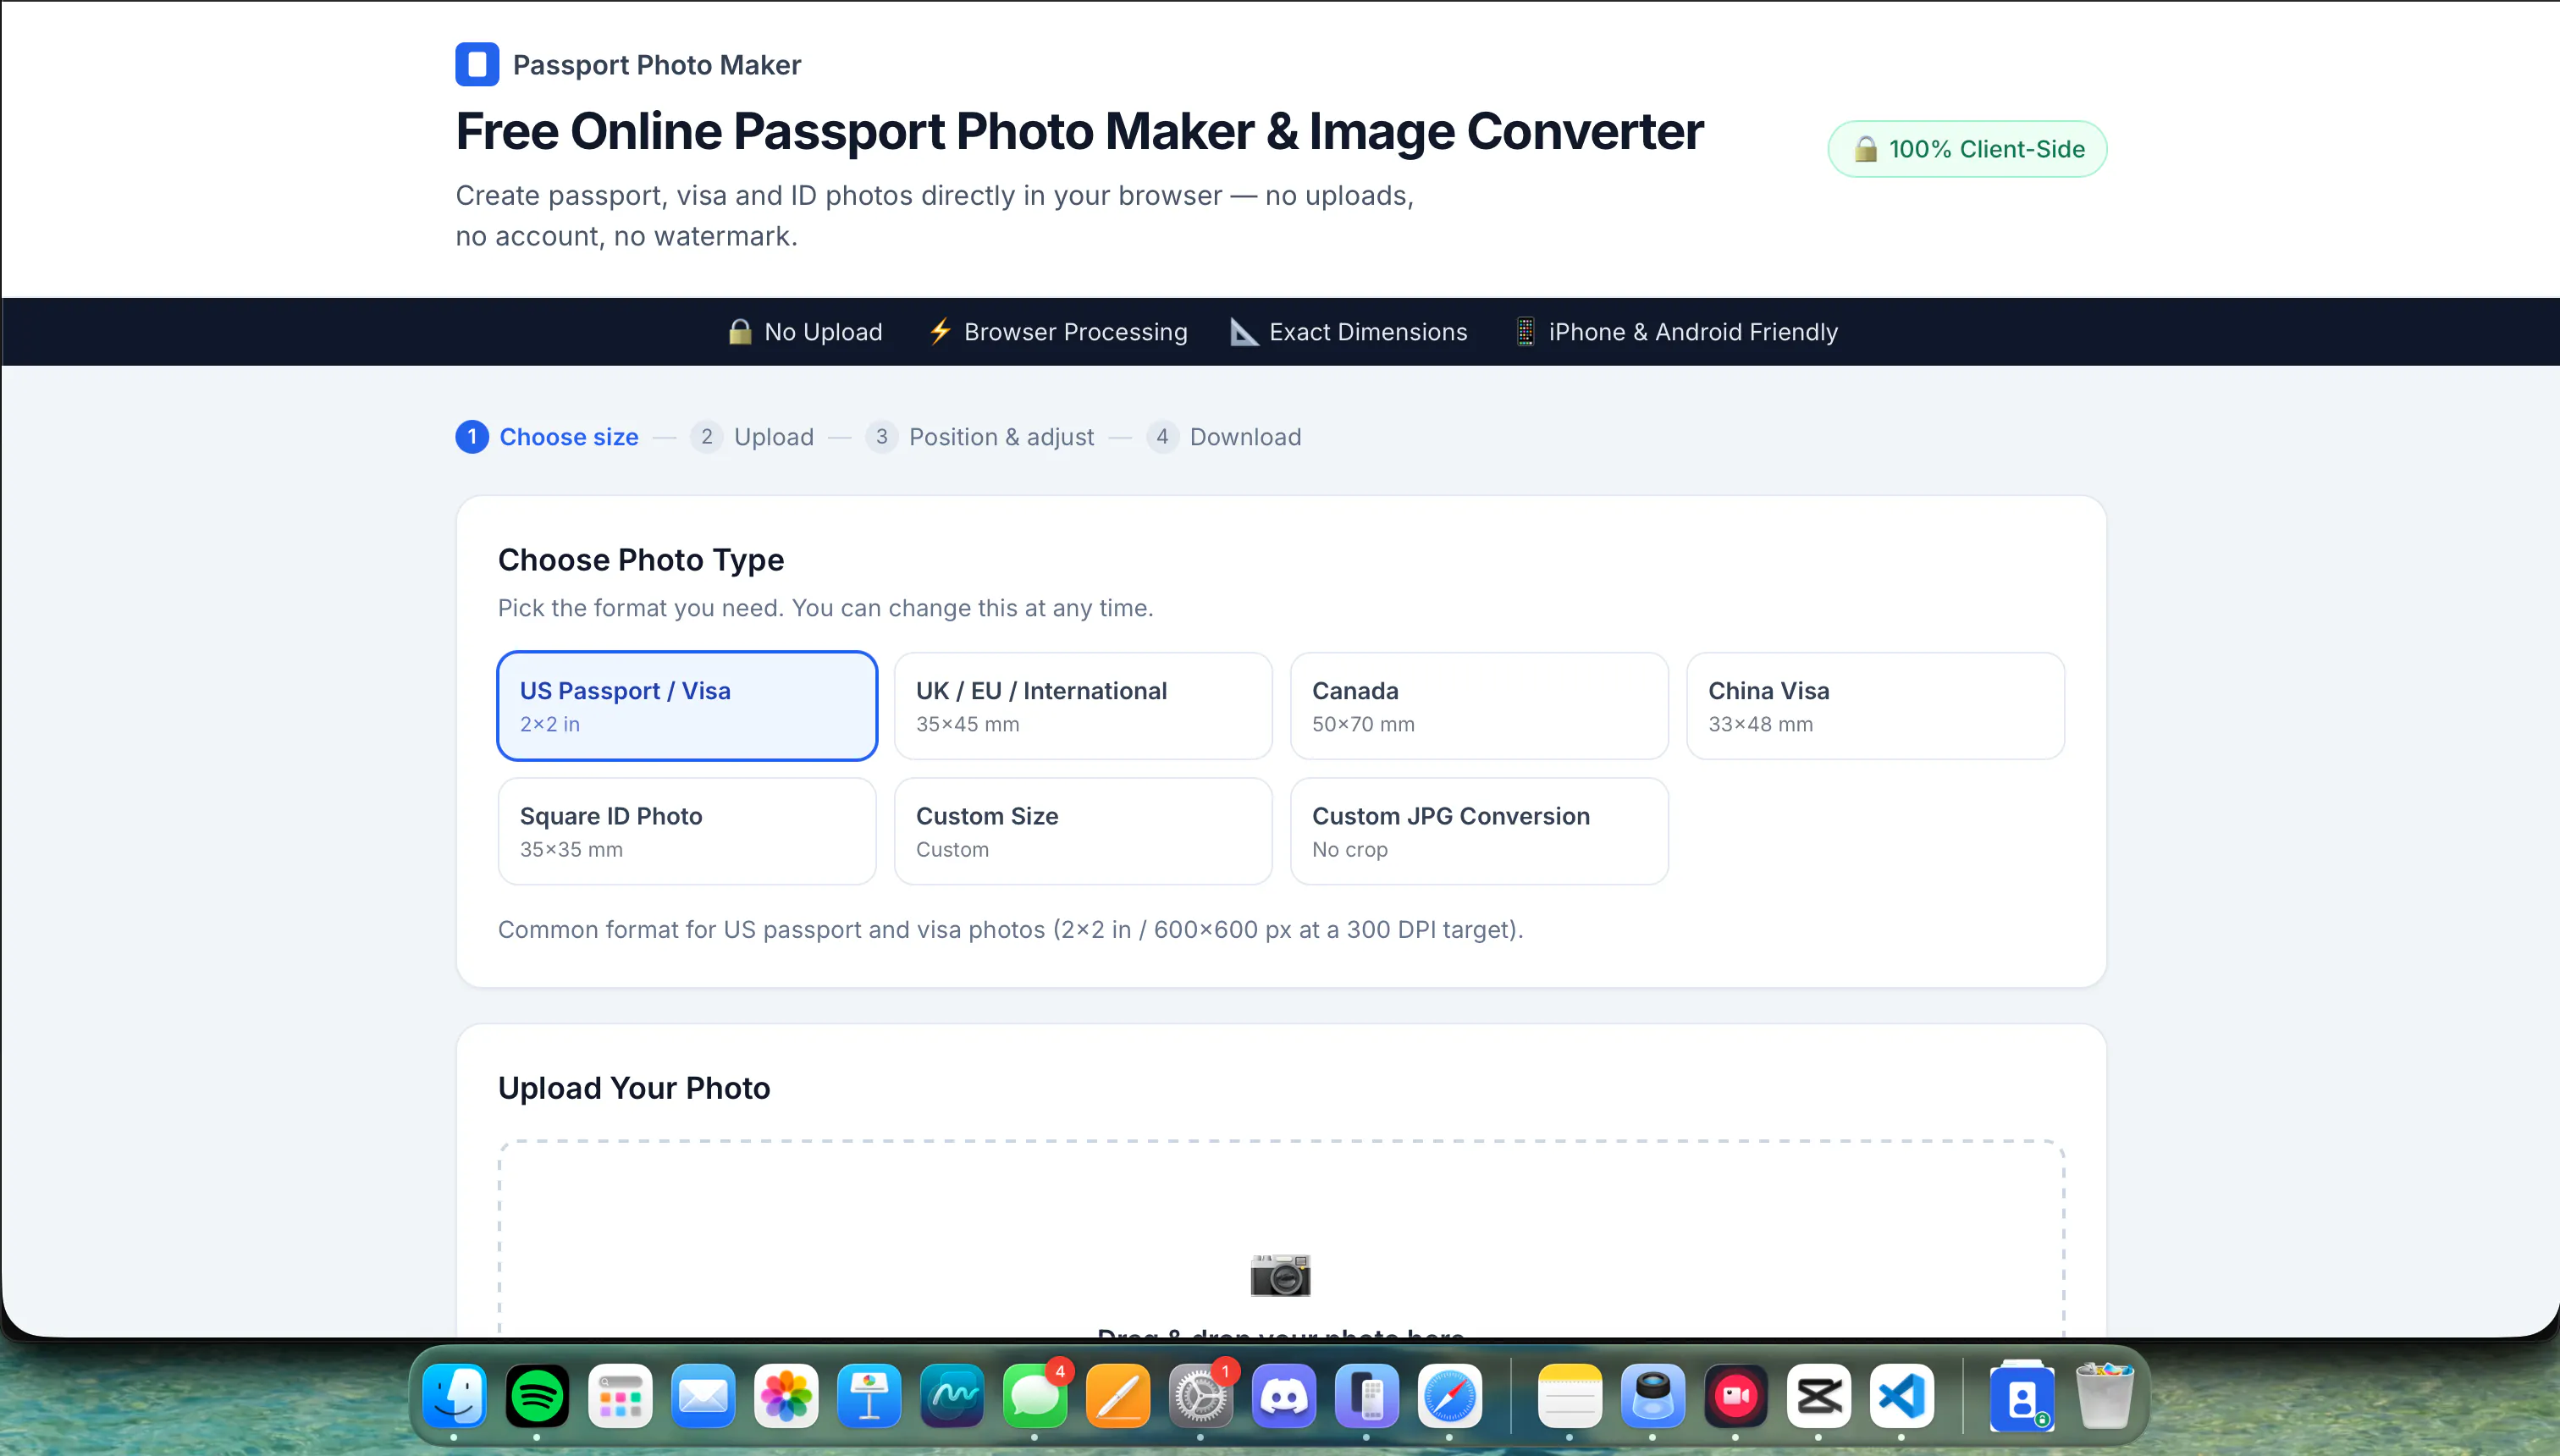Click the camera icon in the upload drop zone

click(x=1280, y=1275)
